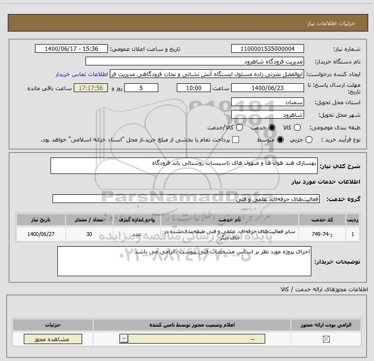Click the واحد اندازه گیری column header
This screenshot has height=361, width=374.
coord(137,220)
